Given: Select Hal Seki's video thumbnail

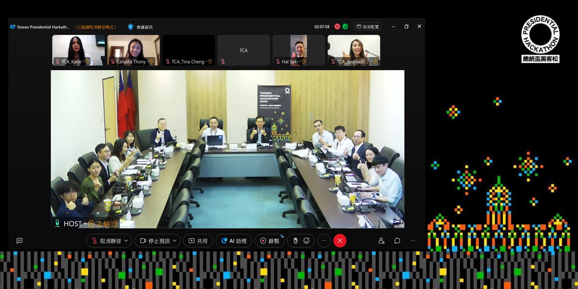Looking at the screenshot, I should point(299,50).
